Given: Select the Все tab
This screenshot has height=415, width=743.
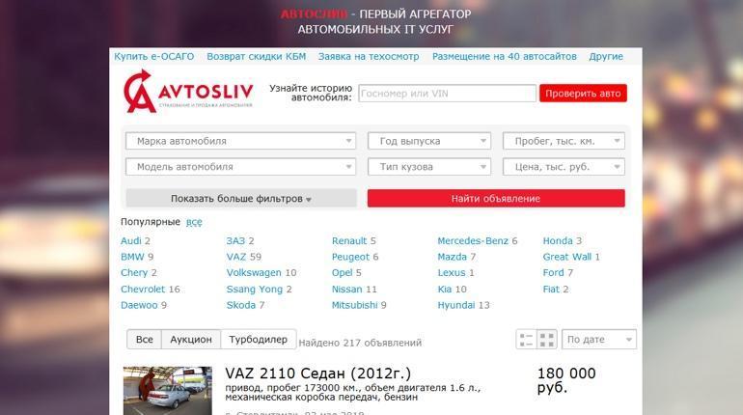Looking at the screenshot, I should [145, 339].
